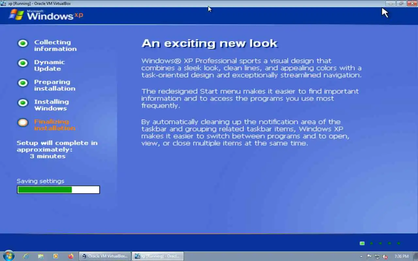Click the paragraph starting 'Windows® XP Professional sports'
The height and width of the screenshot is (261, 418).
point(251,68)
